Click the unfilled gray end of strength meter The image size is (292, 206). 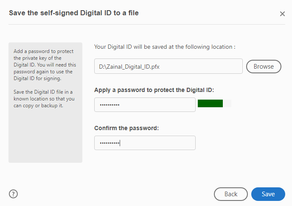[227, 103]
